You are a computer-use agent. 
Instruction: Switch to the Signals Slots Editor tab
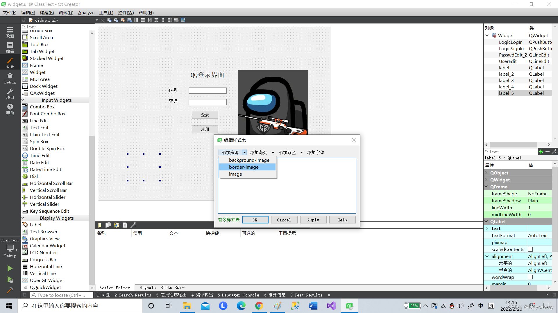tap(162, 287)
